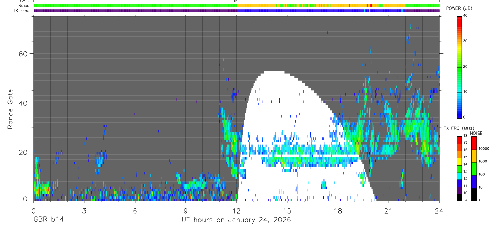Click the 10000 label on noise legend

(x=484, y=148)
